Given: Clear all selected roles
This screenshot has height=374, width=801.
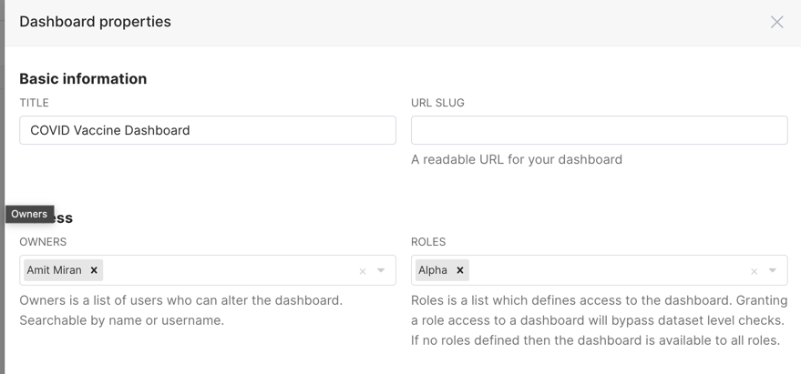Looking at the screenshot, I should 754,271.
